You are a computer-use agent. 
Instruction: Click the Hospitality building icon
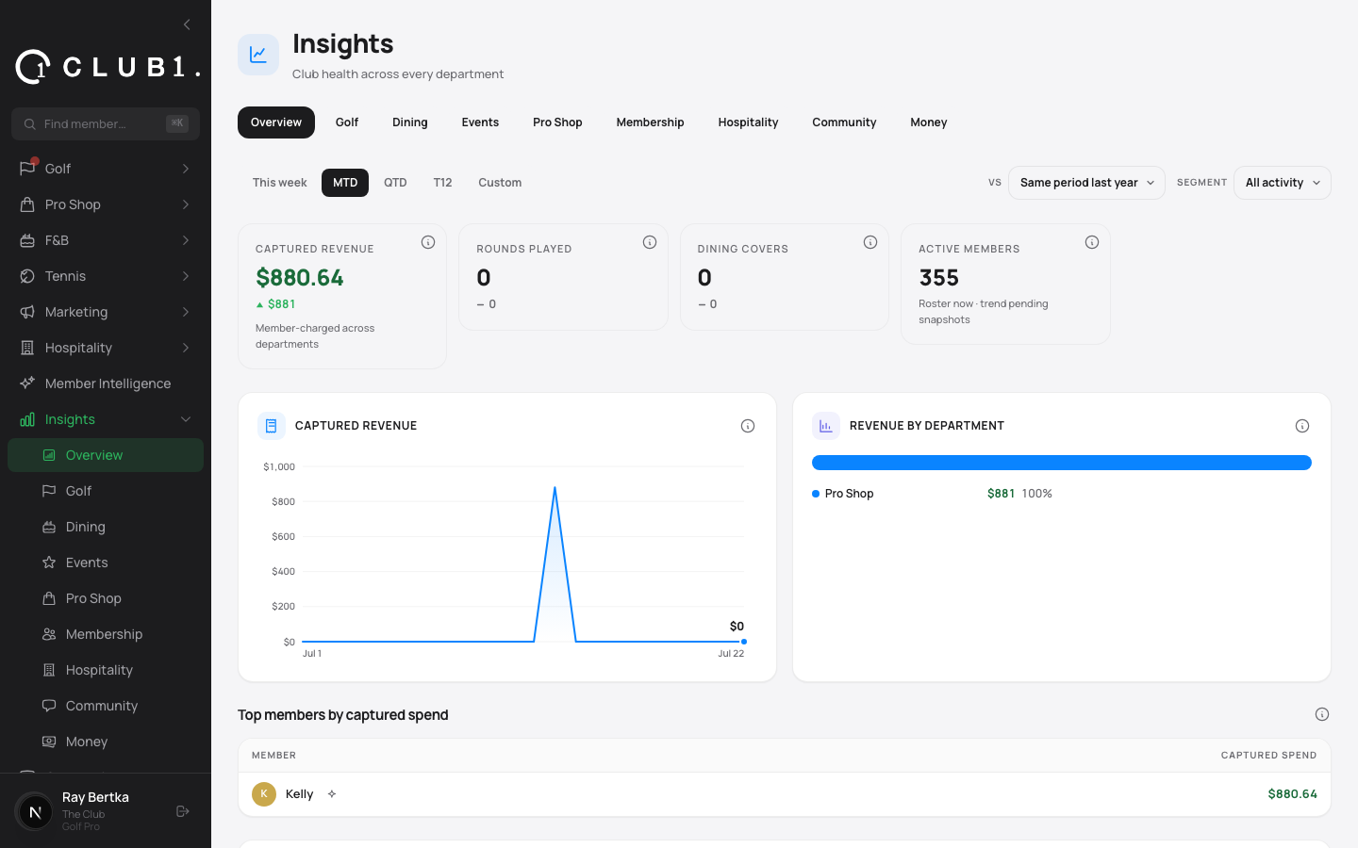coord(27,348)
